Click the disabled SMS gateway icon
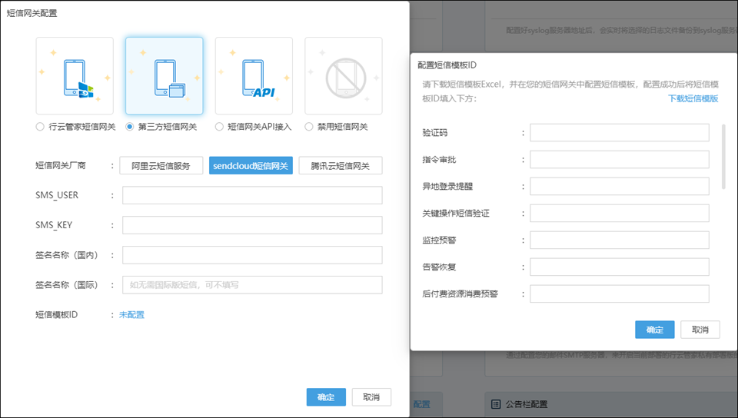 (344, 76)
